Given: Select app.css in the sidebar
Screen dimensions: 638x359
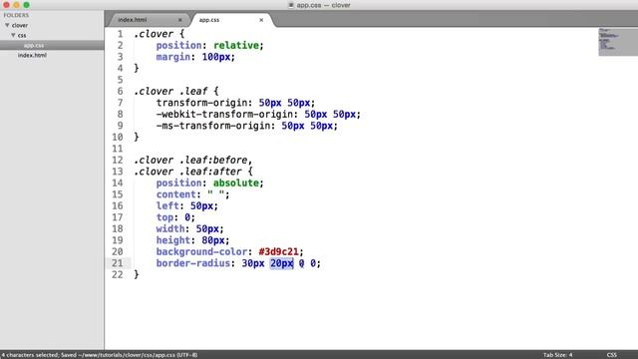Looking at the screenshot, I should point(34,45).
